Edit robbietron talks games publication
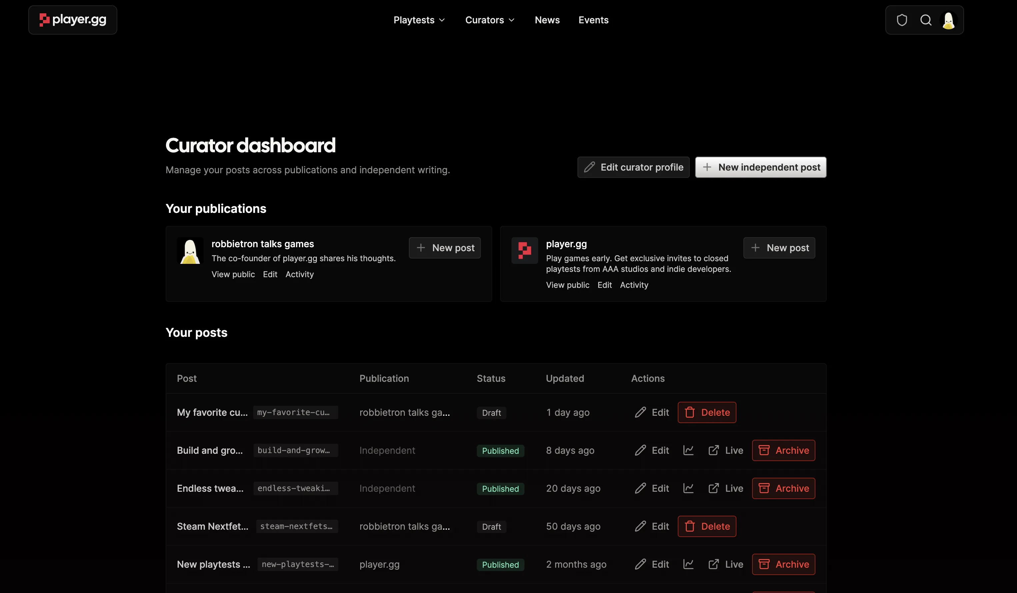The image size is (1017, 593). [x=270, y=274]
